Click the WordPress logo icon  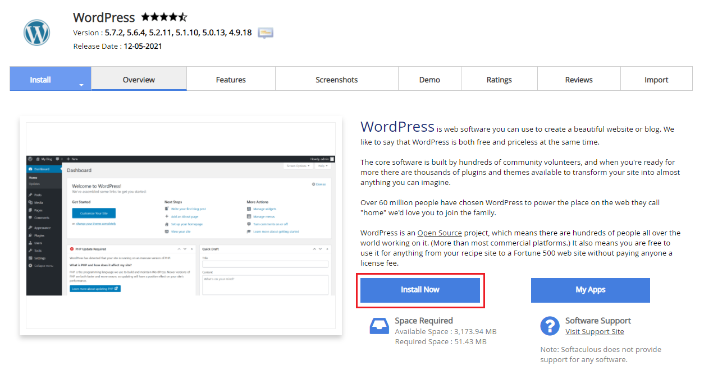click(x=37, y=33)
